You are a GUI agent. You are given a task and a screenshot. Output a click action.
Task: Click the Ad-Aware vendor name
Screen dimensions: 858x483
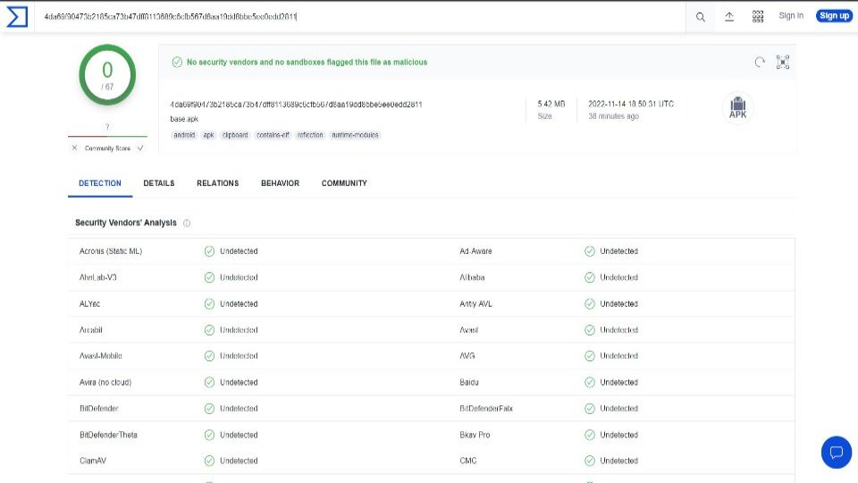point(475,250)
